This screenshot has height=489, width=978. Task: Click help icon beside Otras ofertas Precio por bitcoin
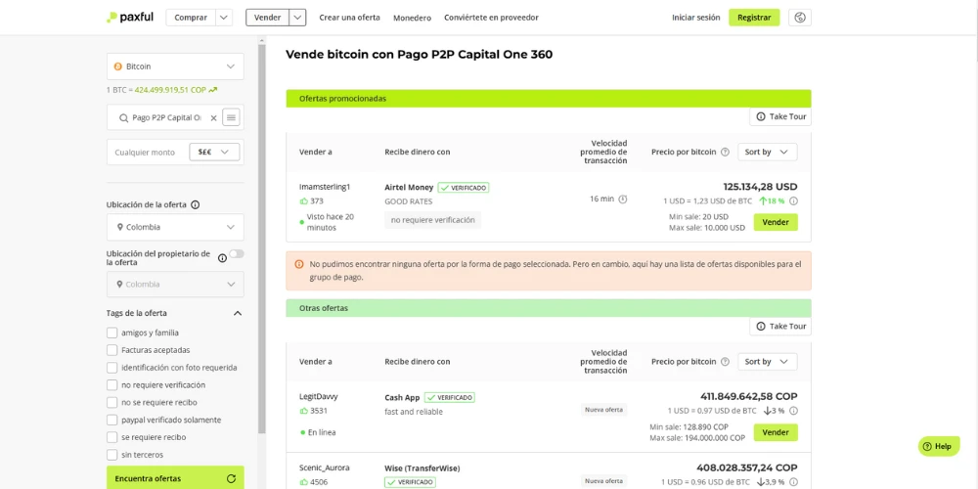(x=725, y=362)
